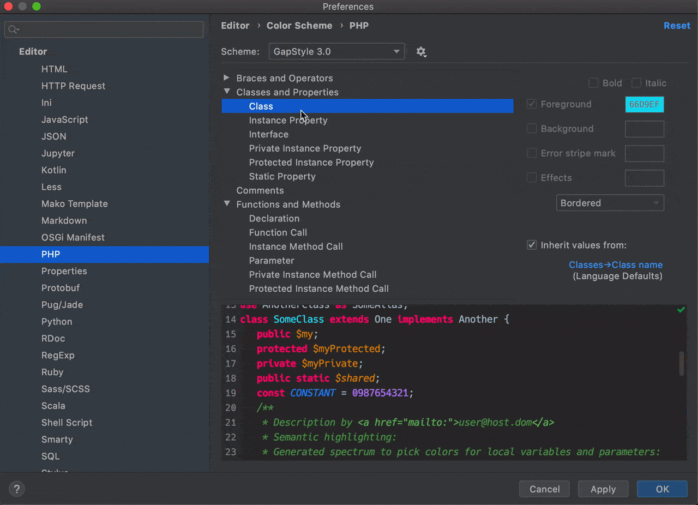Select Python in the sidebar
This screenshot has width=698, height=505.
coord(57,322)
